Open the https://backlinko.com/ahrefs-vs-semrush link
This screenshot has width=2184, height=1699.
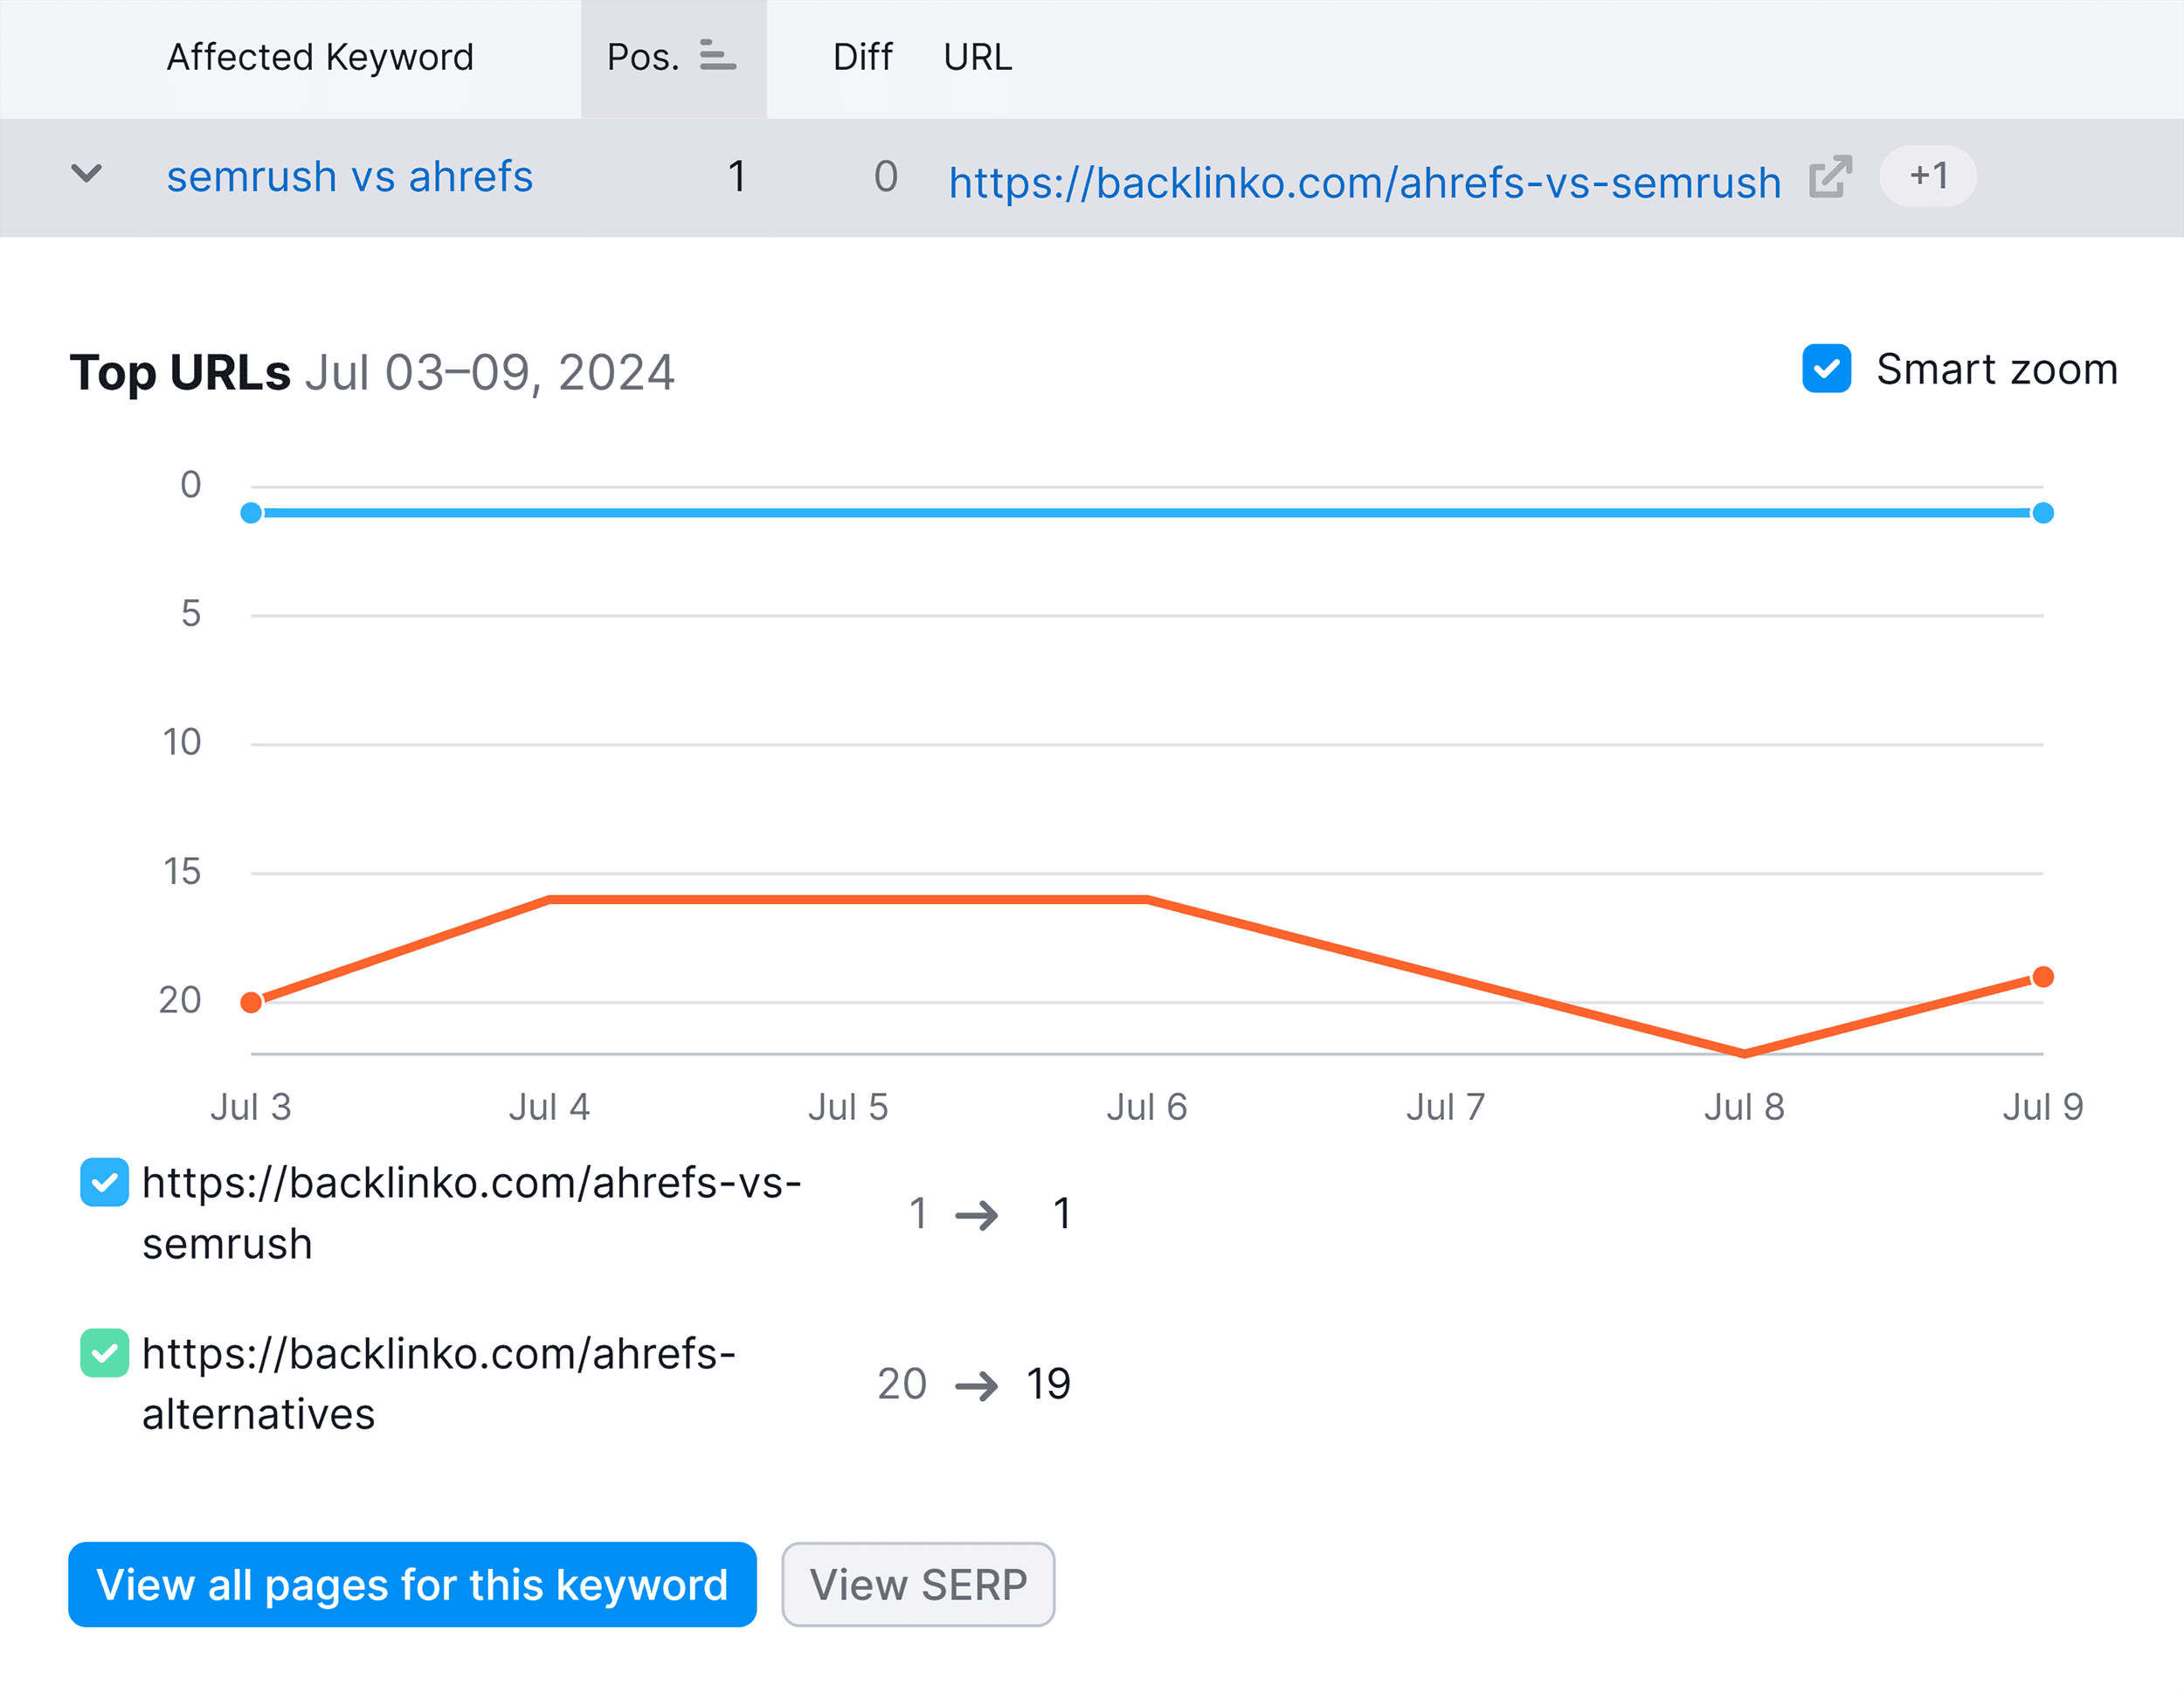pyautogui.click(x=1363, y=180)
